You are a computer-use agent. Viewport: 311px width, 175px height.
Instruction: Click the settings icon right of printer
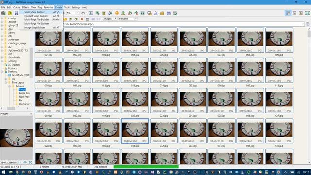(175, 13)
